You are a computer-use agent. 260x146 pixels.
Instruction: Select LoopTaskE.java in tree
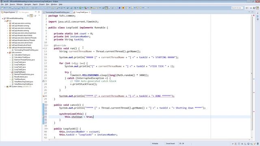click(x=20, y=72)
